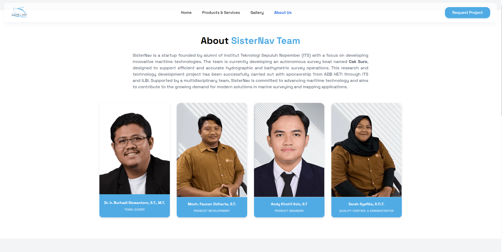This screenshot has height=252, width=502.
Task: View Moch. Fauzan Dziharta's photo
Action: coord(212,150)
